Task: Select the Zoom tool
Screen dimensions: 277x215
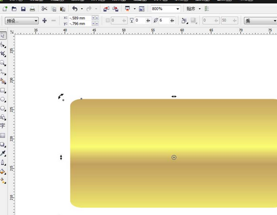Action: 3,63
